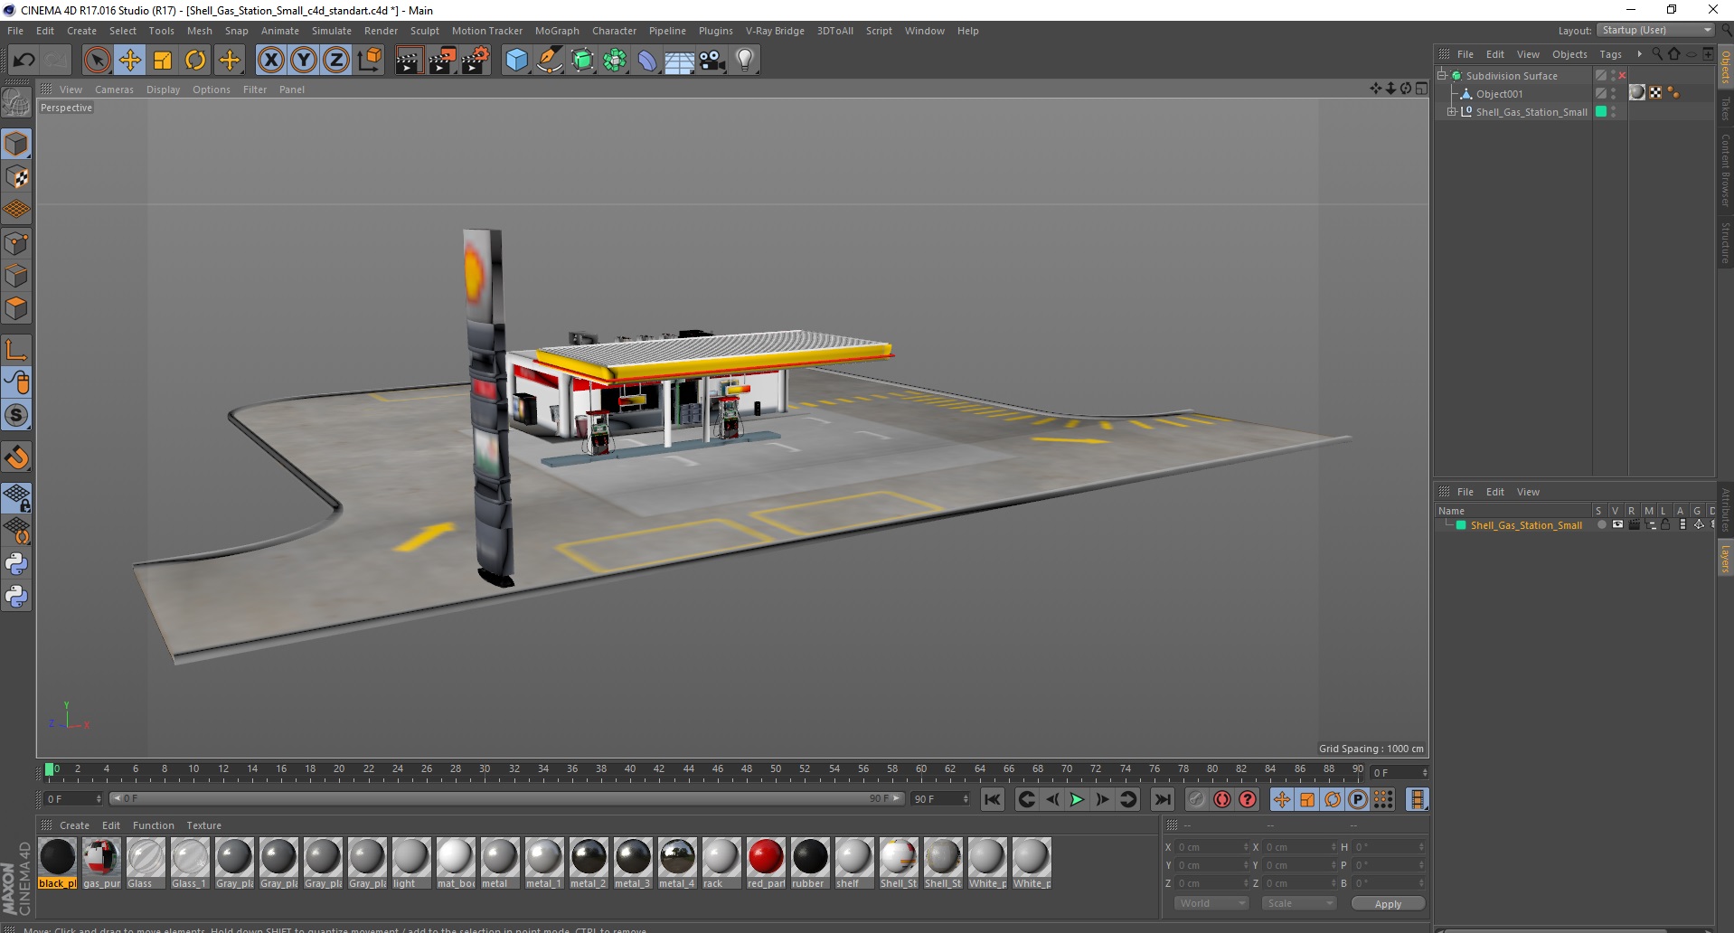Go to start of animation
This screenshot has width=1734, height=933.
click(993, 799)
